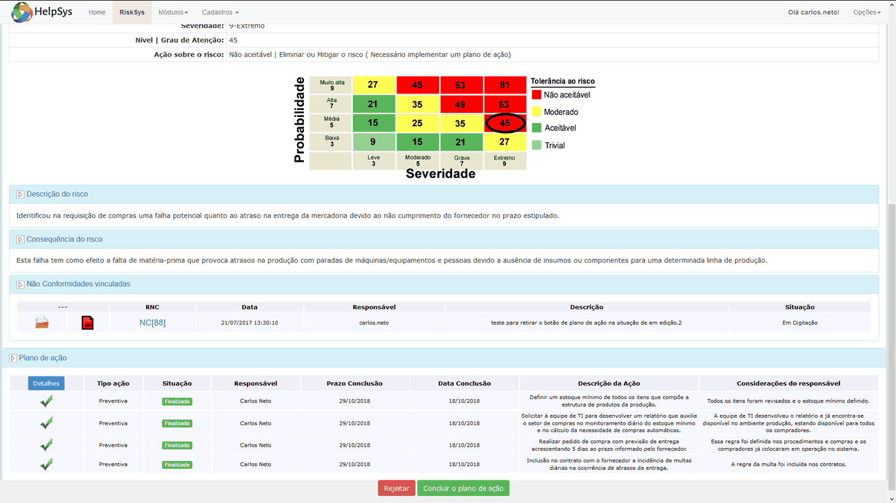
Task: Open the NC[88] link
Action: [x=152, y=323]
